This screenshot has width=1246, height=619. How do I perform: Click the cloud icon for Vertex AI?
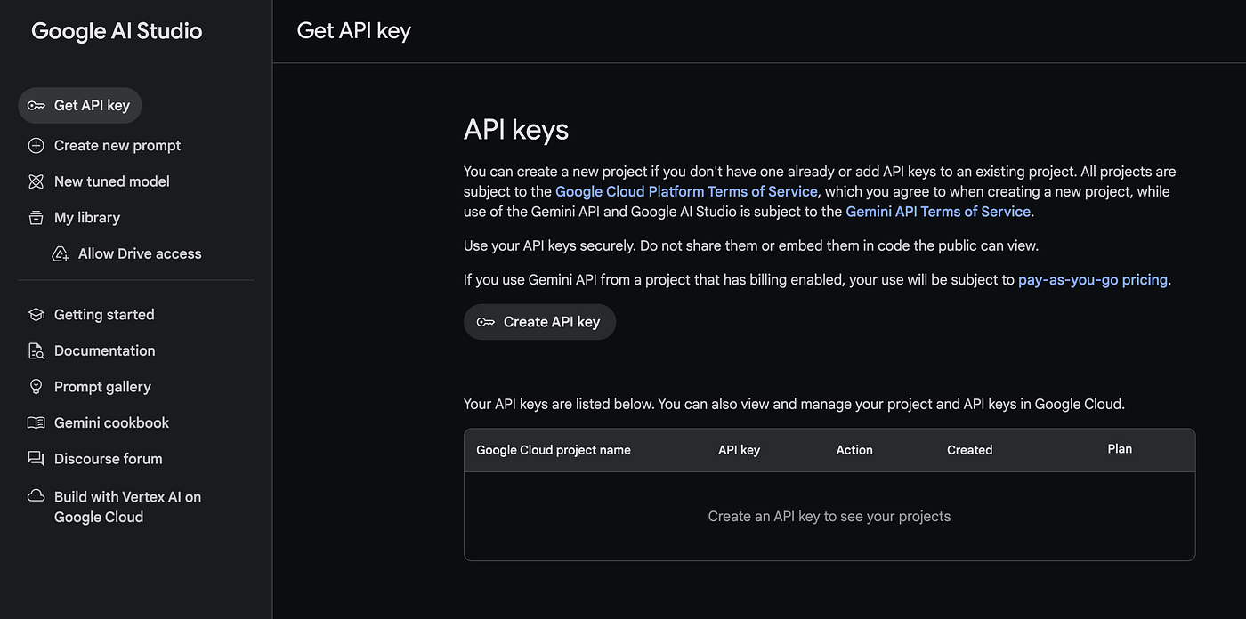pyautogui.click(x=36, y=496)
